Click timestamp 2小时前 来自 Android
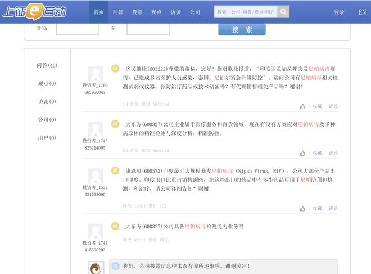371x274 pixels. click(146, 150)
